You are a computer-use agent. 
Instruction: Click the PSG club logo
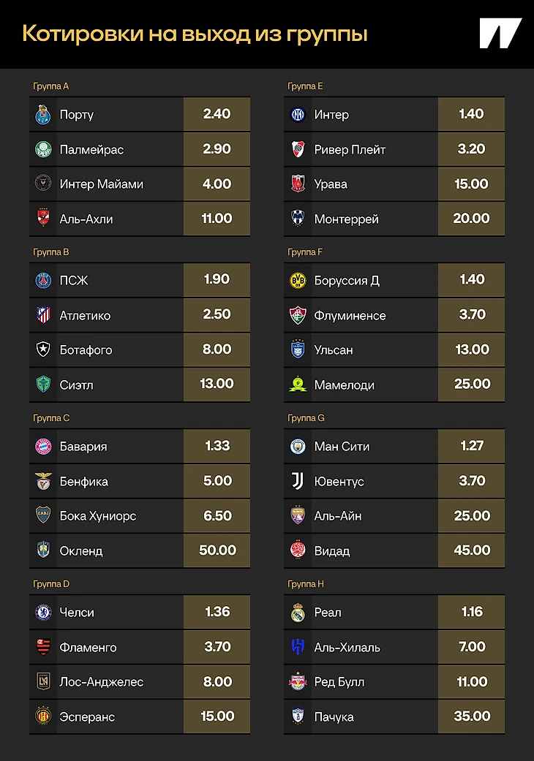click(43, 281)
